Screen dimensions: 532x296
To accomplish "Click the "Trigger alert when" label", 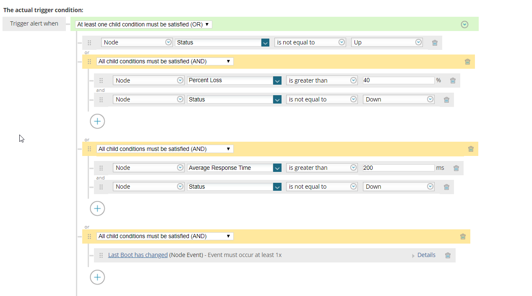I will point(34,23).
